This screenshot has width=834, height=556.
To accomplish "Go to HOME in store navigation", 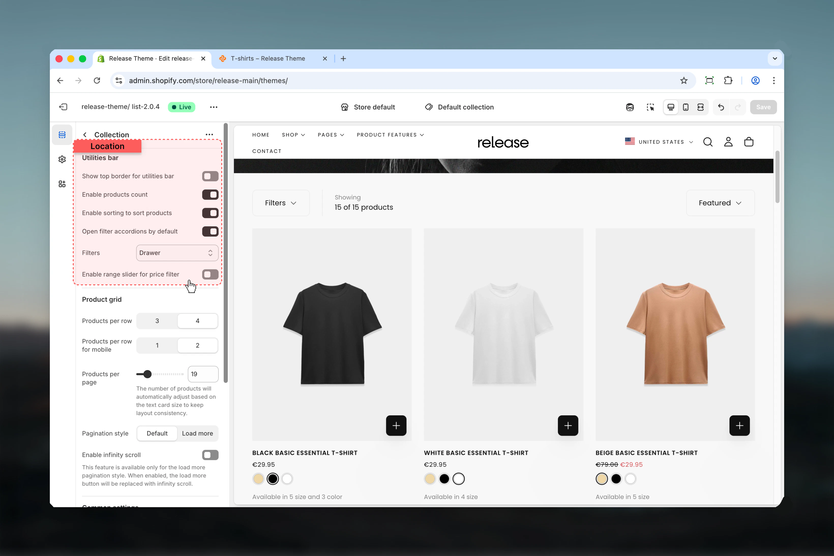I will (261, 135).
